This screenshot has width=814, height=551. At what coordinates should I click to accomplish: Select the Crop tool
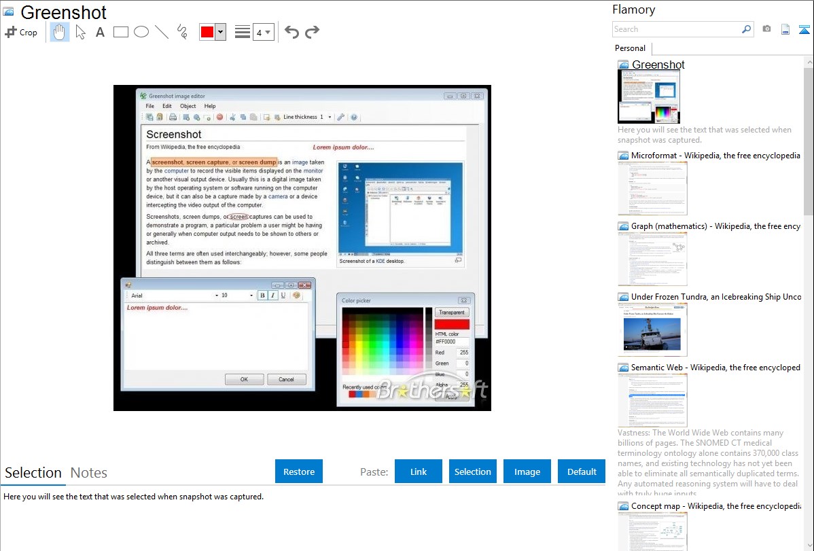[x=21, y=32]
